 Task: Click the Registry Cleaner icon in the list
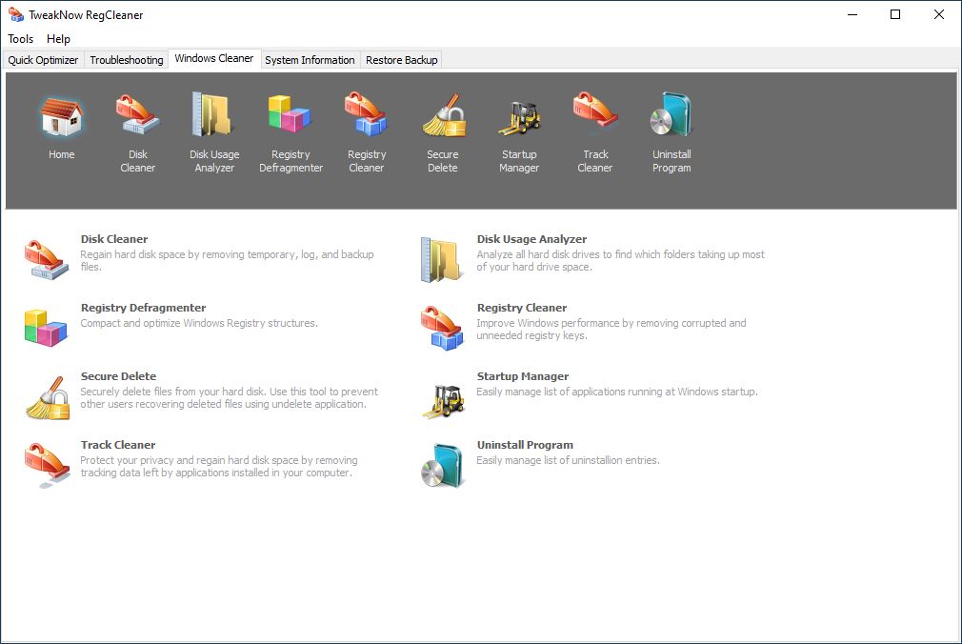point(442,329)
